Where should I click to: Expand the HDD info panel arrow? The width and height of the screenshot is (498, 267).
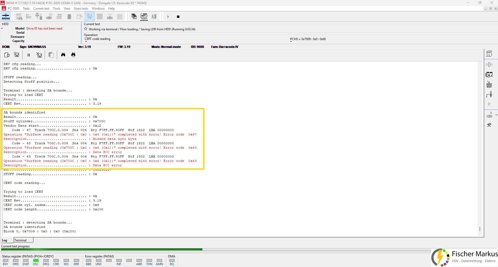(2, 28)
